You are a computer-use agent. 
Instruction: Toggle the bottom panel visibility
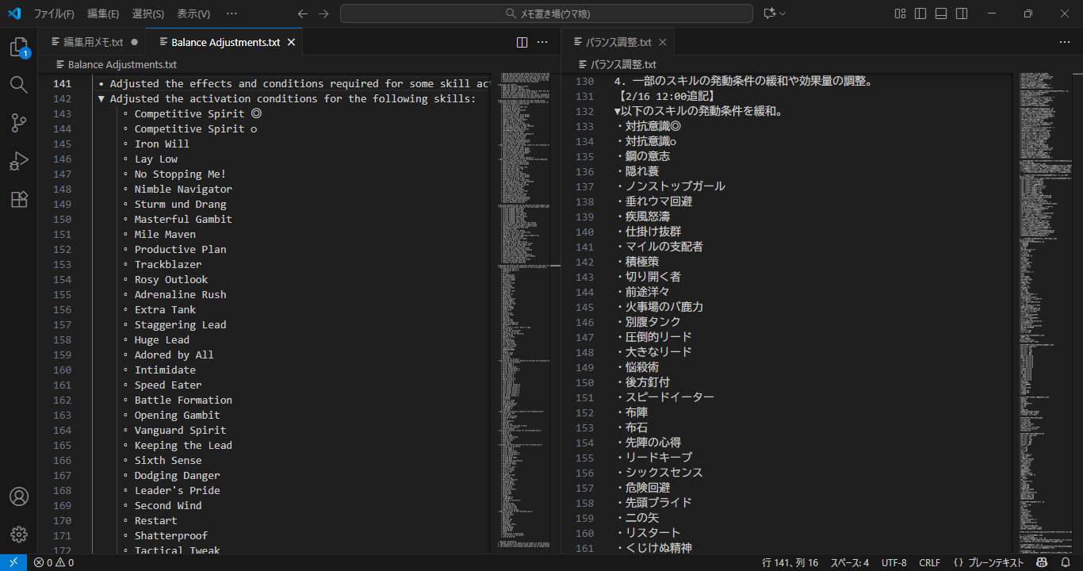click(941, 13)
